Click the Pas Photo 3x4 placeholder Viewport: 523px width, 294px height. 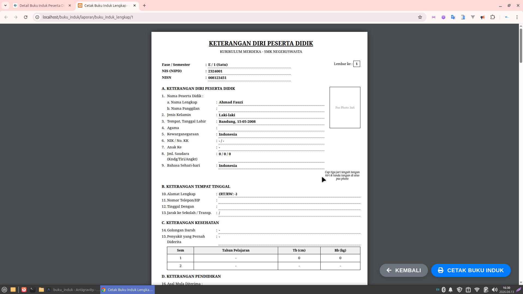click(345, 108)
